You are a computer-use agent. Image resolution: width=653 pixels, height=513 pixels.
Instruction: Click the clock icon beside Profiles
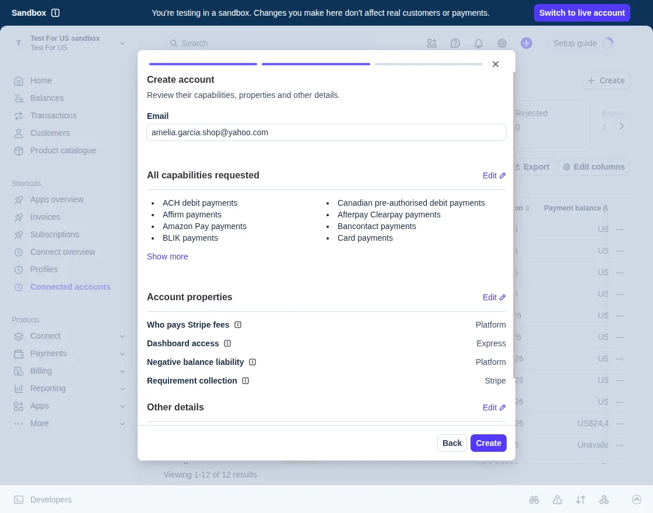coord(19,270)
